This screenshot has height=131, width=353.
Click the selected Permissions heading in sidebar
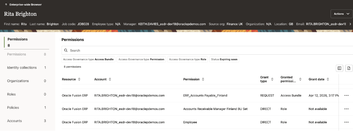(18, 39)
